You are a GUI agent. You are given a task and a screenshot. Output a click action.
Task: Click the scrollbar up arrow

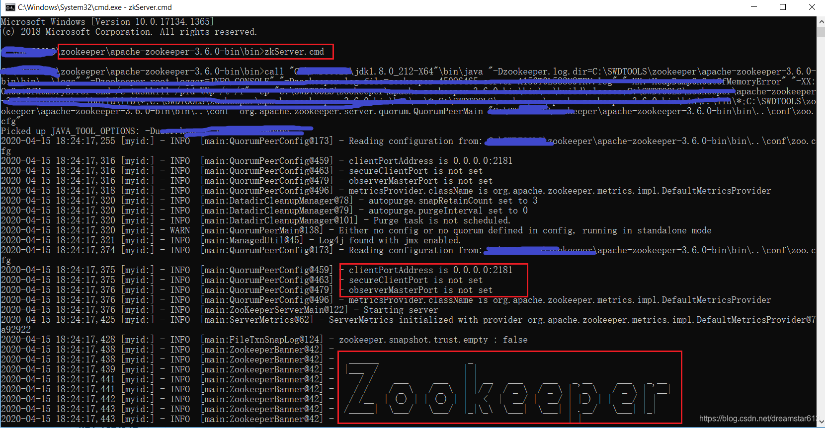pos(821,22)
